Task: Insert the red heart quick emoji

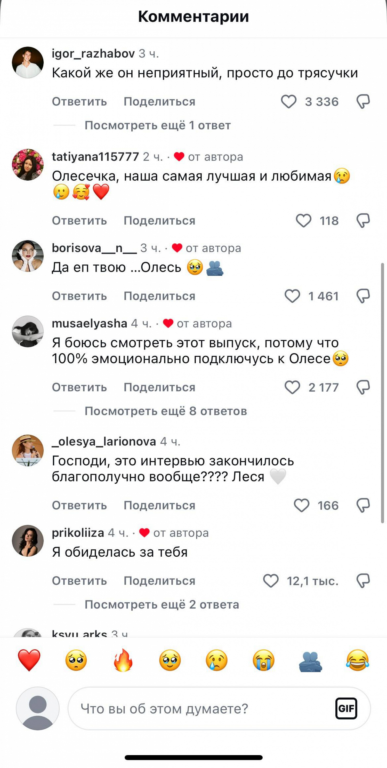Action: click(29, 660)
